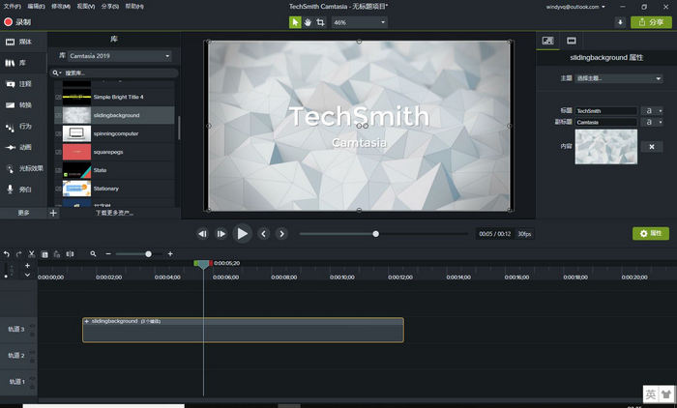Click the 内容 content thumbnail image
This screenshot has width=677, height=408.
point(605,147)
